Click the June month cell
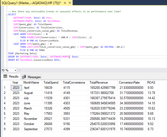 pyautogui.click(x=32, y=103)
